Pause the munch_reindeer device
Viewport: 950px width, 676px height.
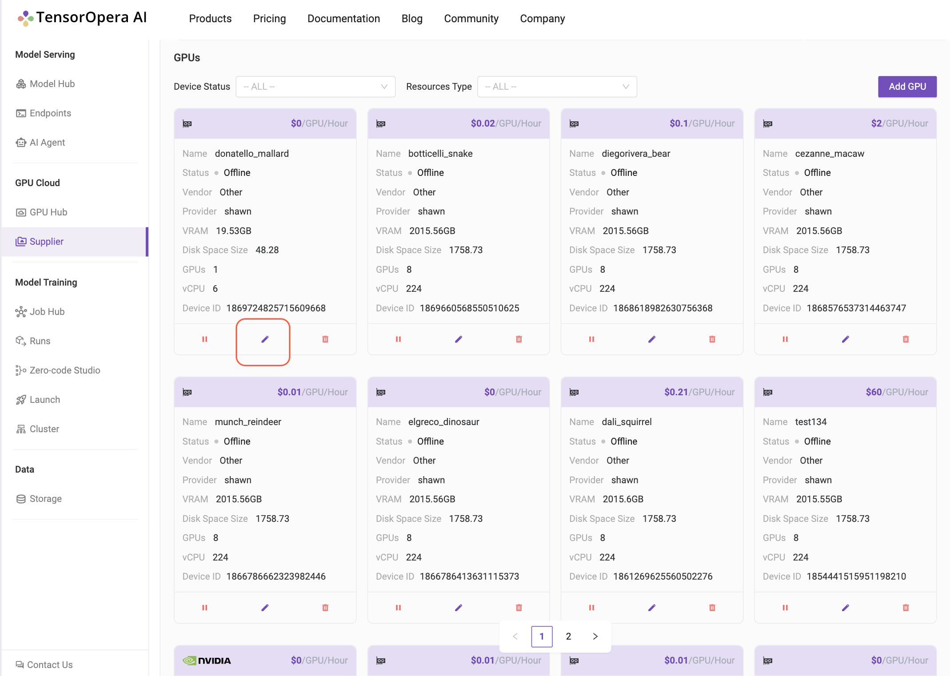205,608
